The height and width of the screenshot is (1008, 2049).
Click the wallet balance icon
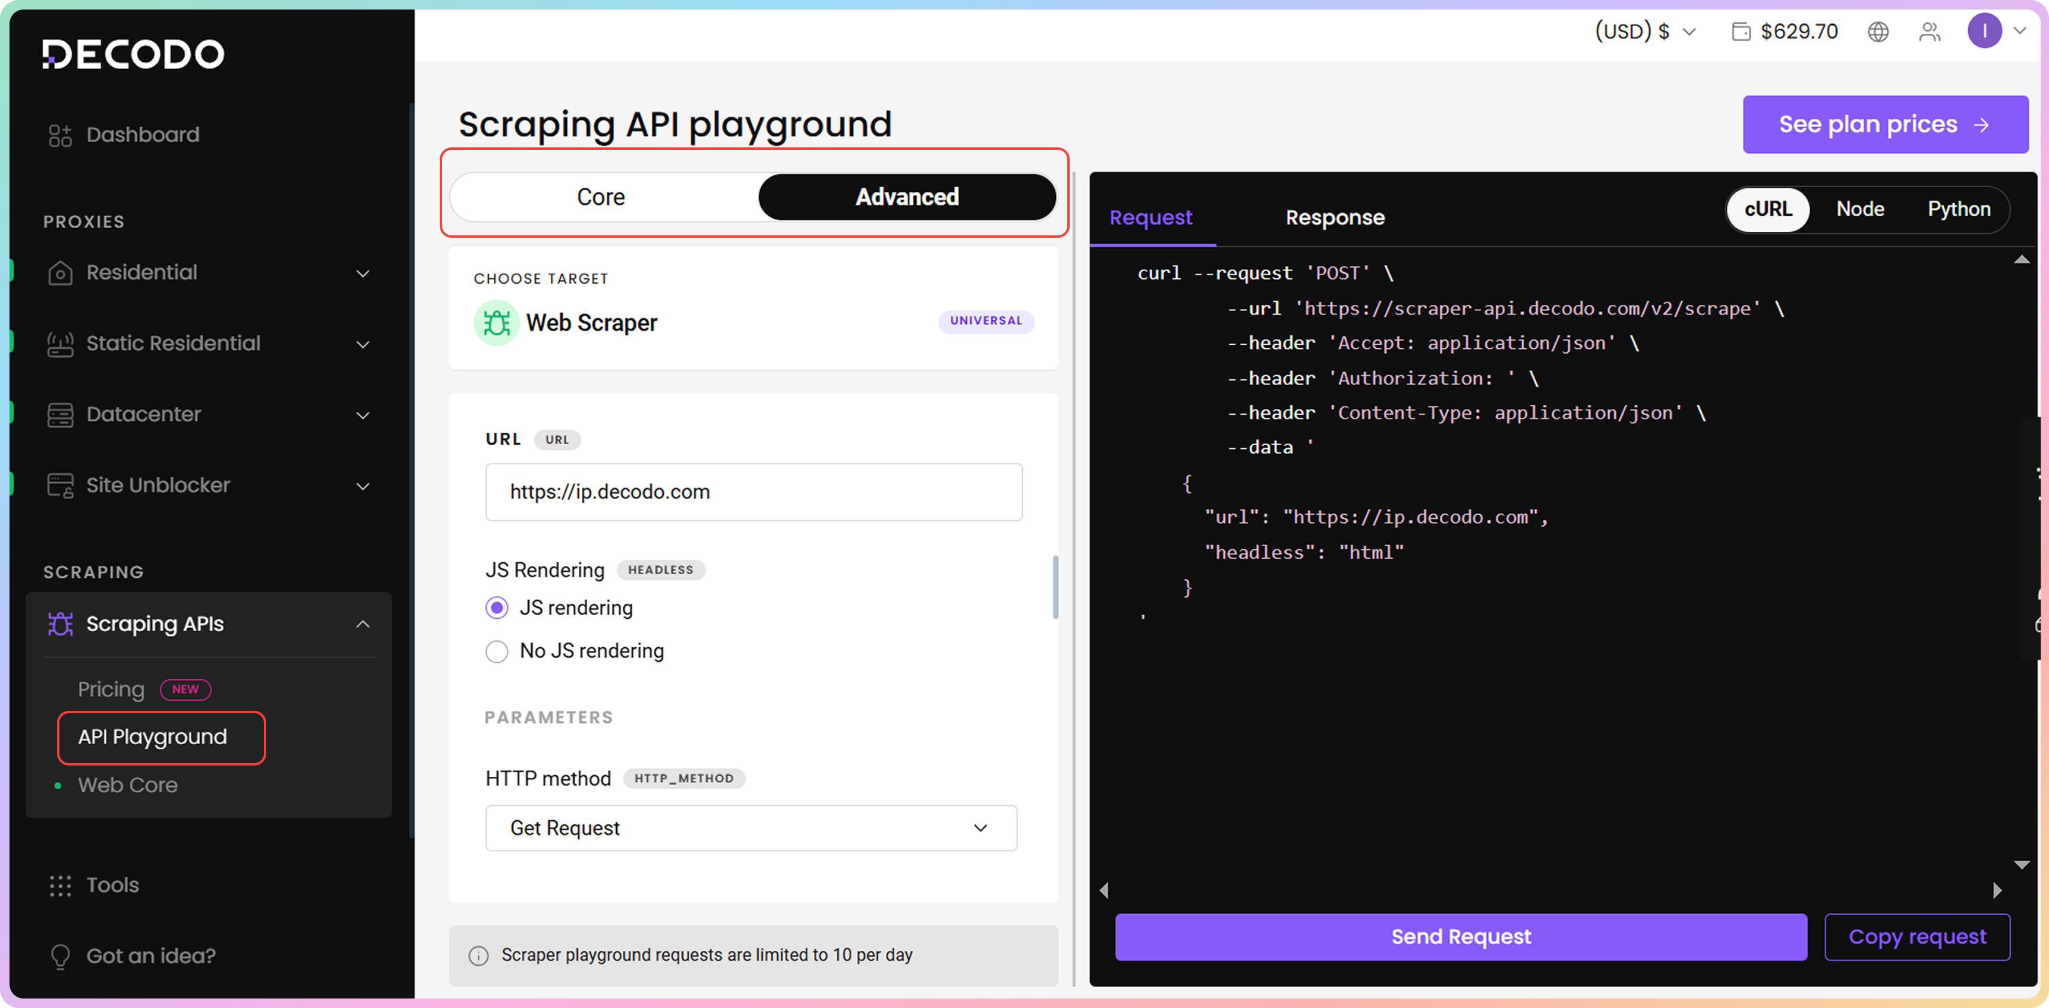click(x=1741, y=32)
